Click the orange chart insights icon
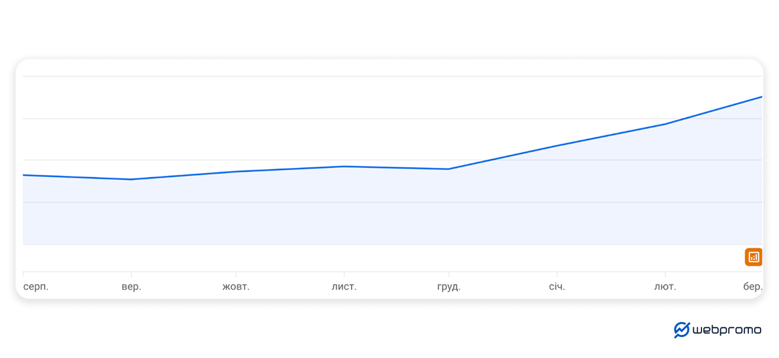This screenshot has height=358, width=779. (753, 257)
